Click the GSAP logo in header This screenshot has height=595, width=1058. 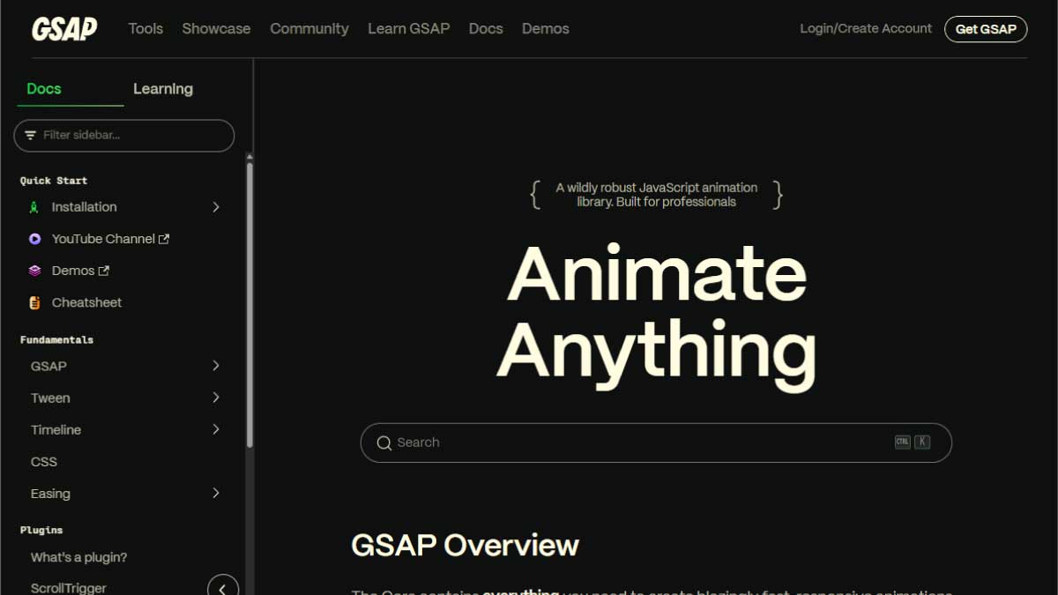pos(64,29)
